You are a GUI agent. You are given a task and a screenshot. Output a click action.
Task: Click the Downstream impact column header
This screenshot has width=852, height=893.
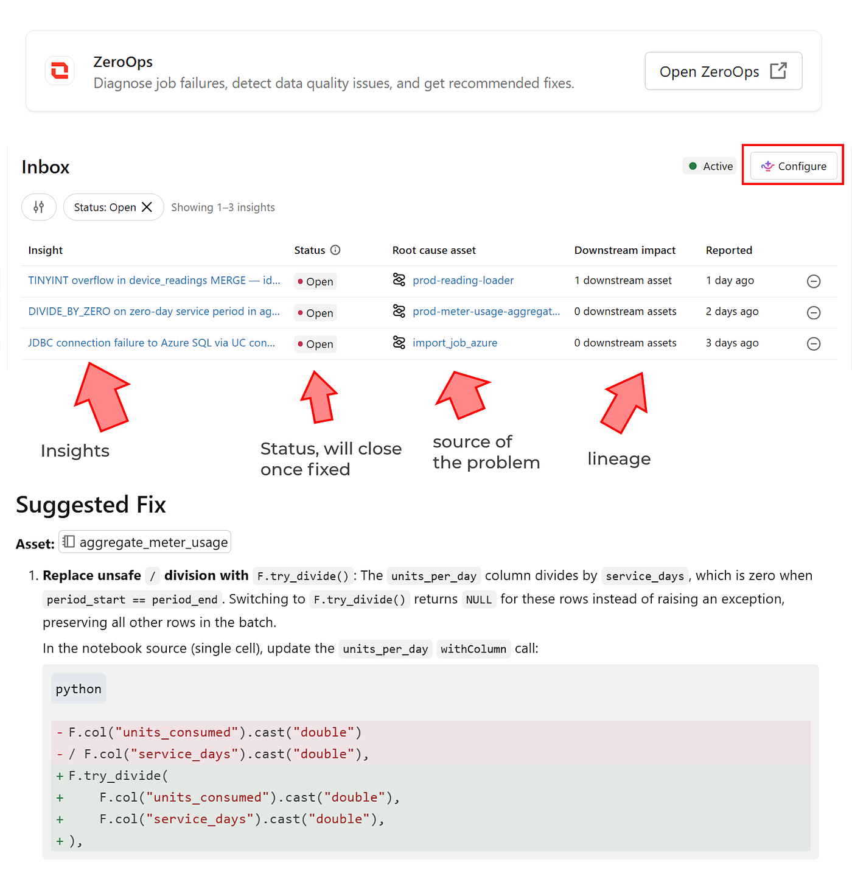tap(625, 250)
